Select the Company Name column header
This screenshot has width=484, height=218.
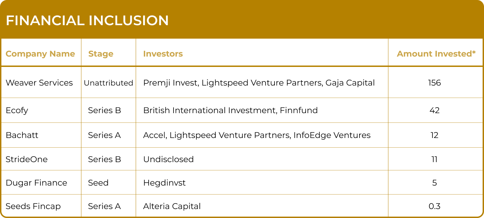40,54
